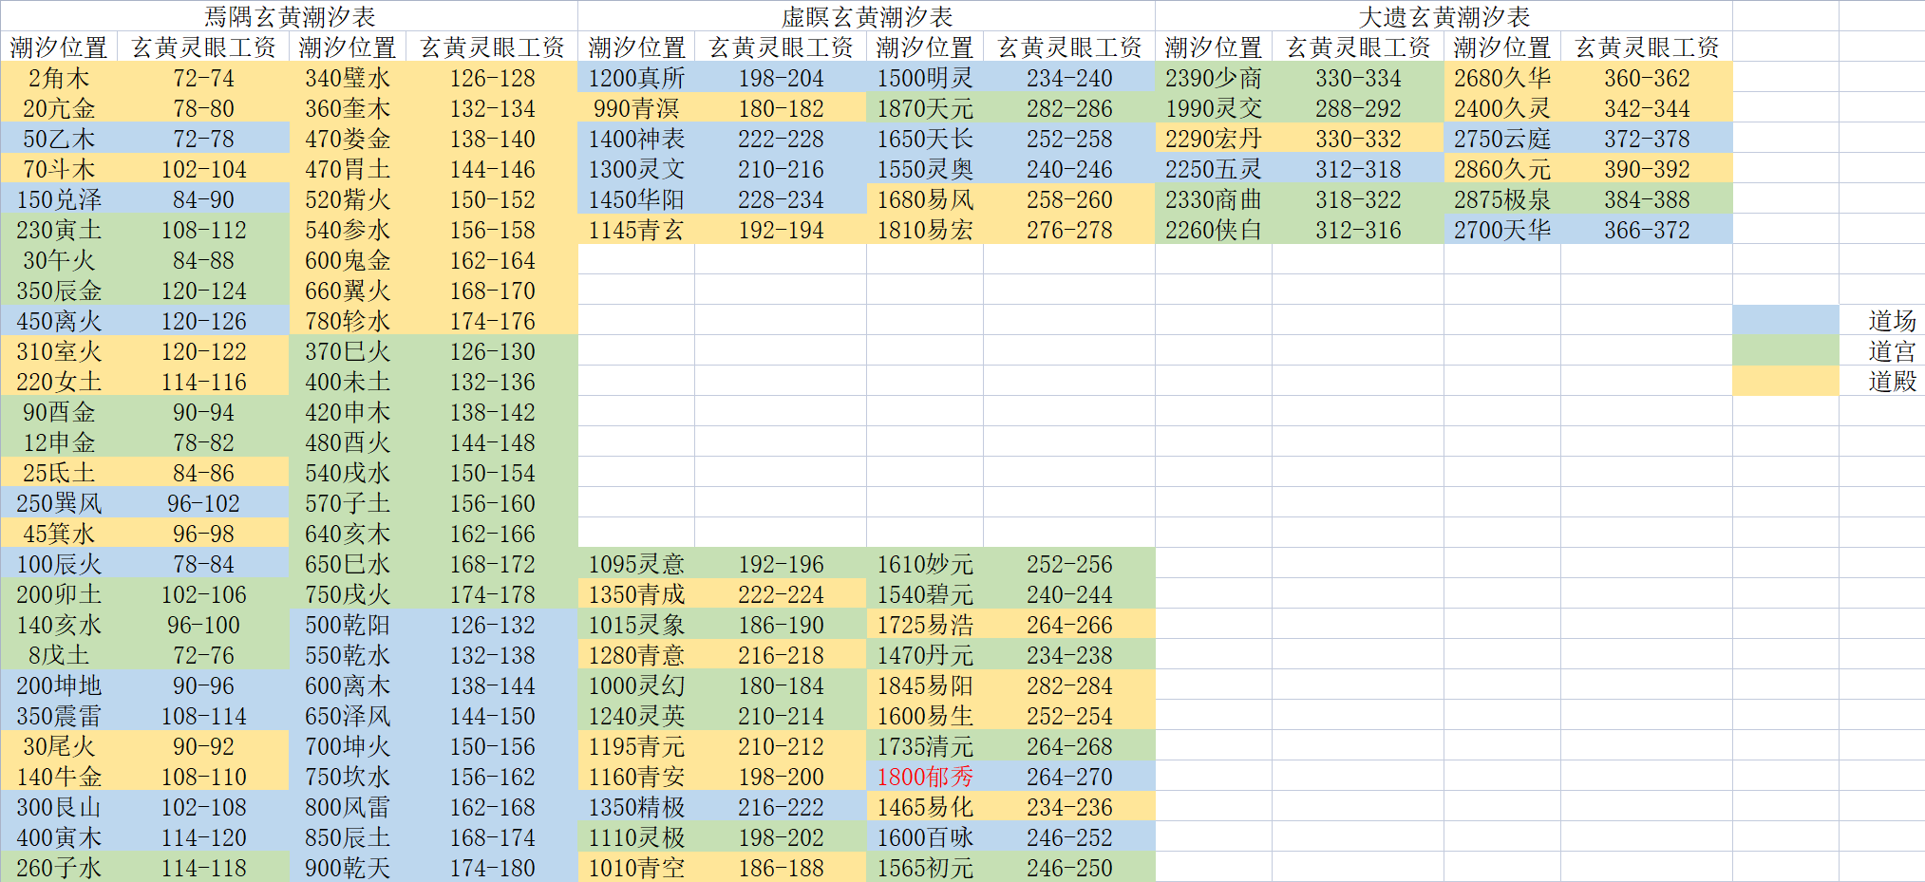The width and height of the screenshot is (1925, 882).
Task: Select the green 道宫 legend color cell
Action: pyautogui.click(x=1785, y=350)
